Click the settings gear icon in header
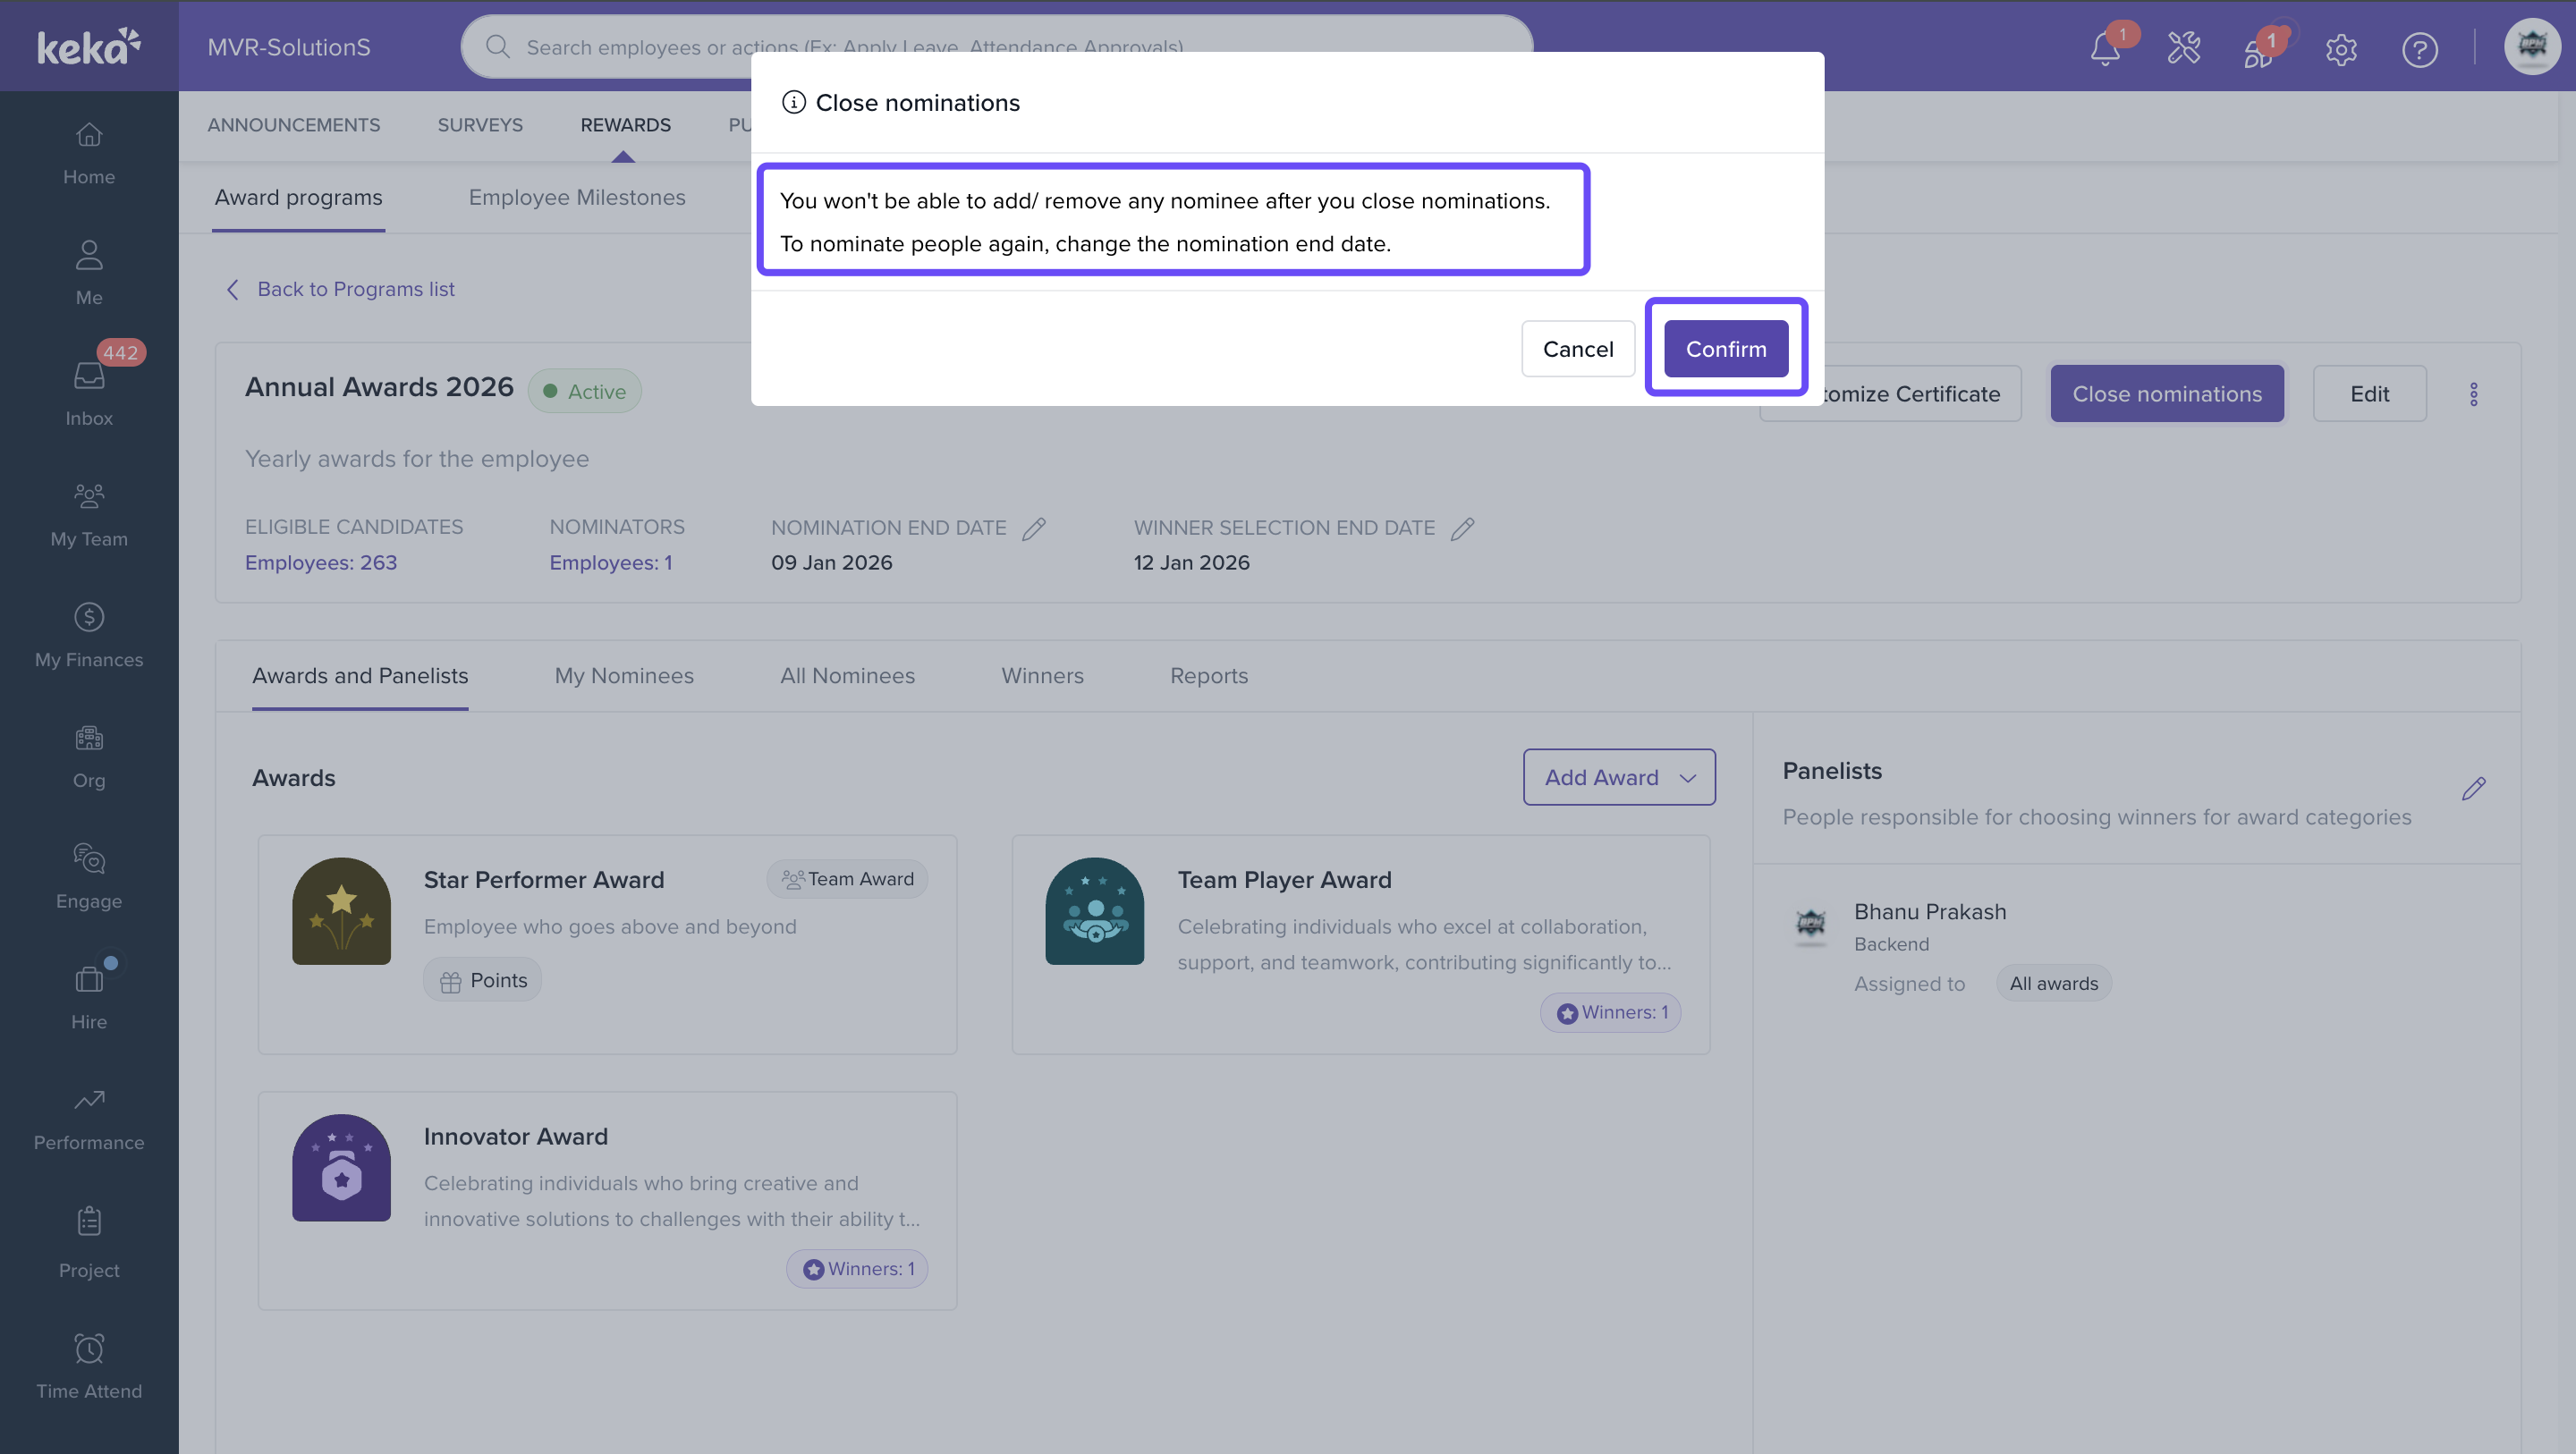Image resolution: width=2576 pixels, height=1454 pixels. point(2341,49)
